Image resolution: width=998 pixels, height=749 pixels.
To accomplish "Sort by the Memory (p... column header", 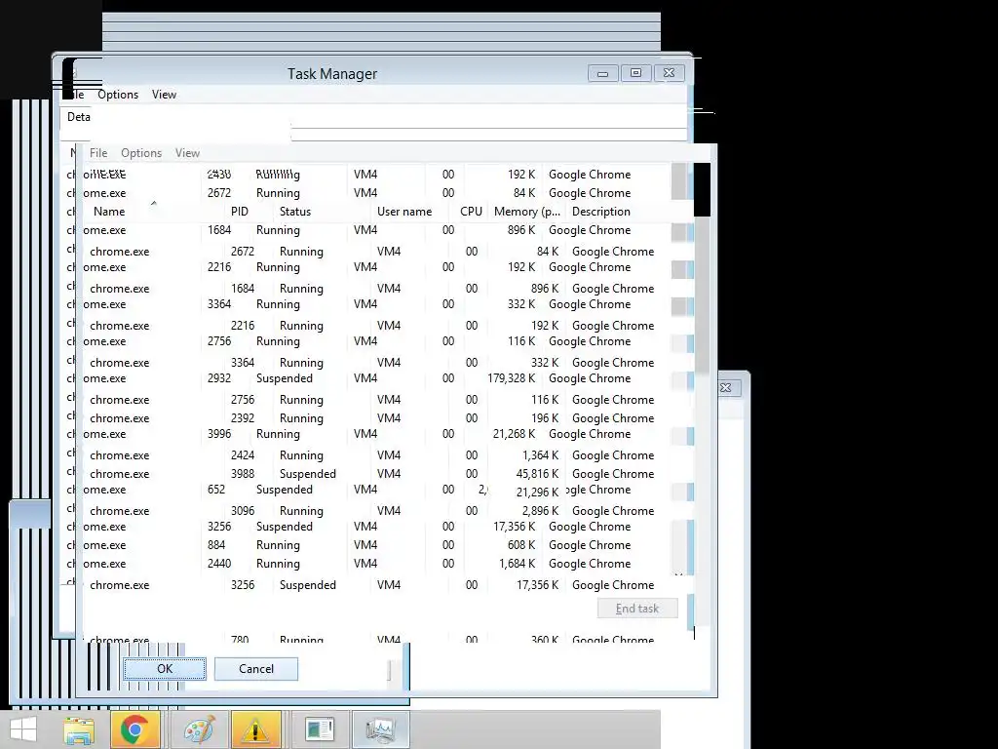I will (x=527, y=212).
